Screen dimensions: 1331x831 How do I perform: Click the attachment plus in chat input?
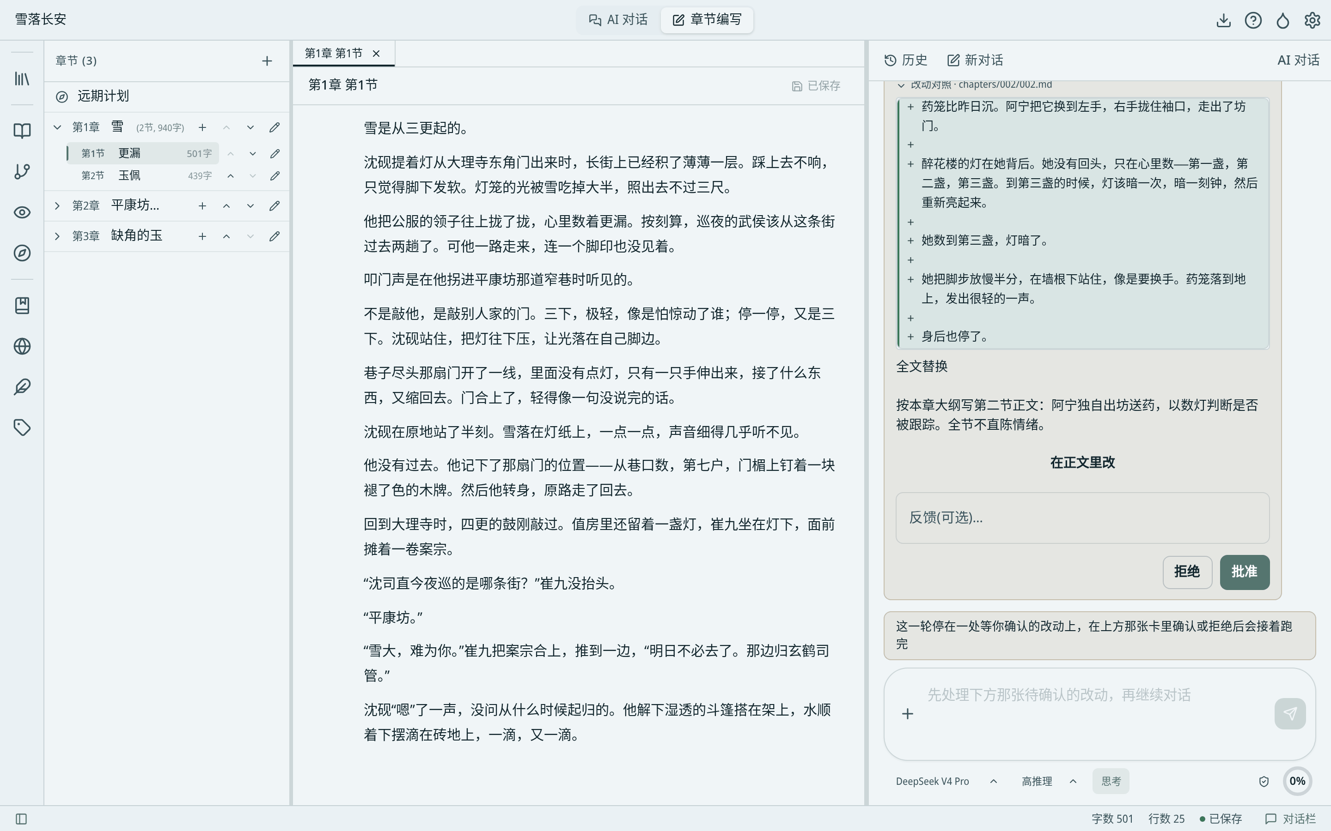[x=908, y=713]
